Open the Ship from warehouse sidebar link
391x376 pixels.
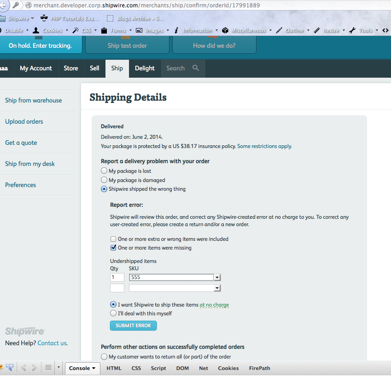(34, 100)
